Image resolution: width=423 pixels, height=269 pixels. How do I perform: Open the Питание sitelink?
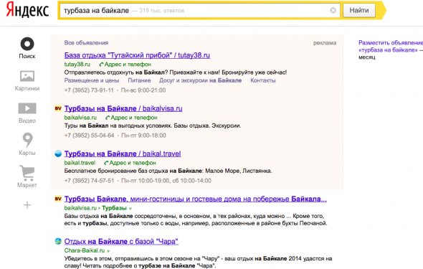pyautogui.click(x=139, y=80)
